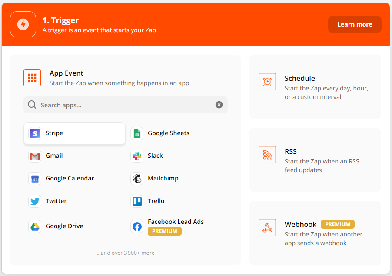Select the Google Sheets icon
The image size is (392, 276).
[x=137, y=133]
